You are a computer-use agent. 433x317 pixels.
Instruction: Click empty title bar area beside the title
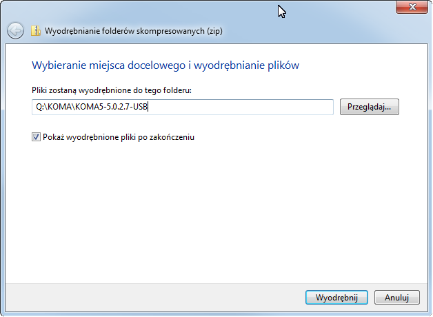(x=310, y=31)
